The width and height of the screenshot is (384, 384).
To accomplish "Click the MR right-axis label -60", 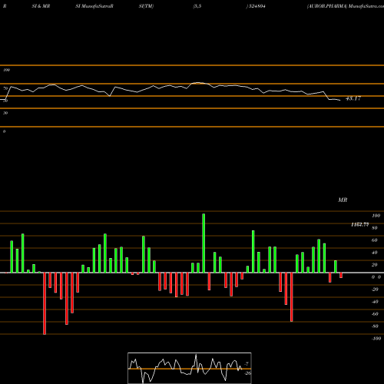I will pos(375,314).
